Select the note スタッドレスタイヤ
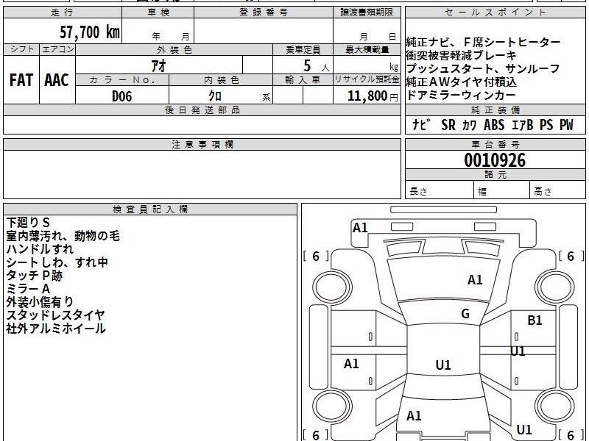The height and width of the screenshot is (441, 589). (55, 315)
